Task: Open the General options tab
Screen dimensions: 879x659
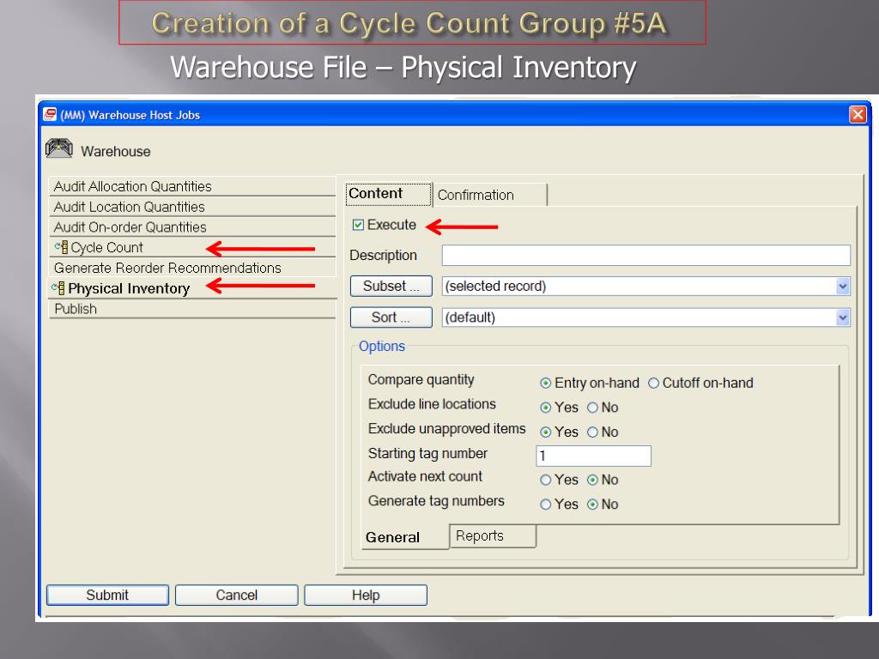Action: click(405, 537)
